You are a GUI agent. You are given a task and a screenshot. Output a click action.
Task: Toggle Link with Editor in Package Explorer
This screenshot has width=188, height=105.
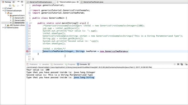tap(14, 6)
